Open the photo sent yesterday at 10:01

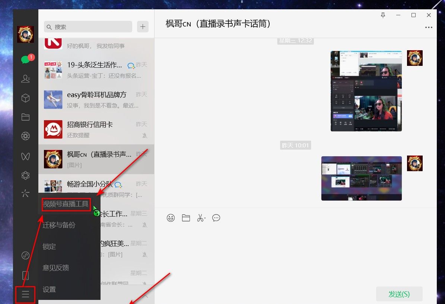tap(361, 178)
